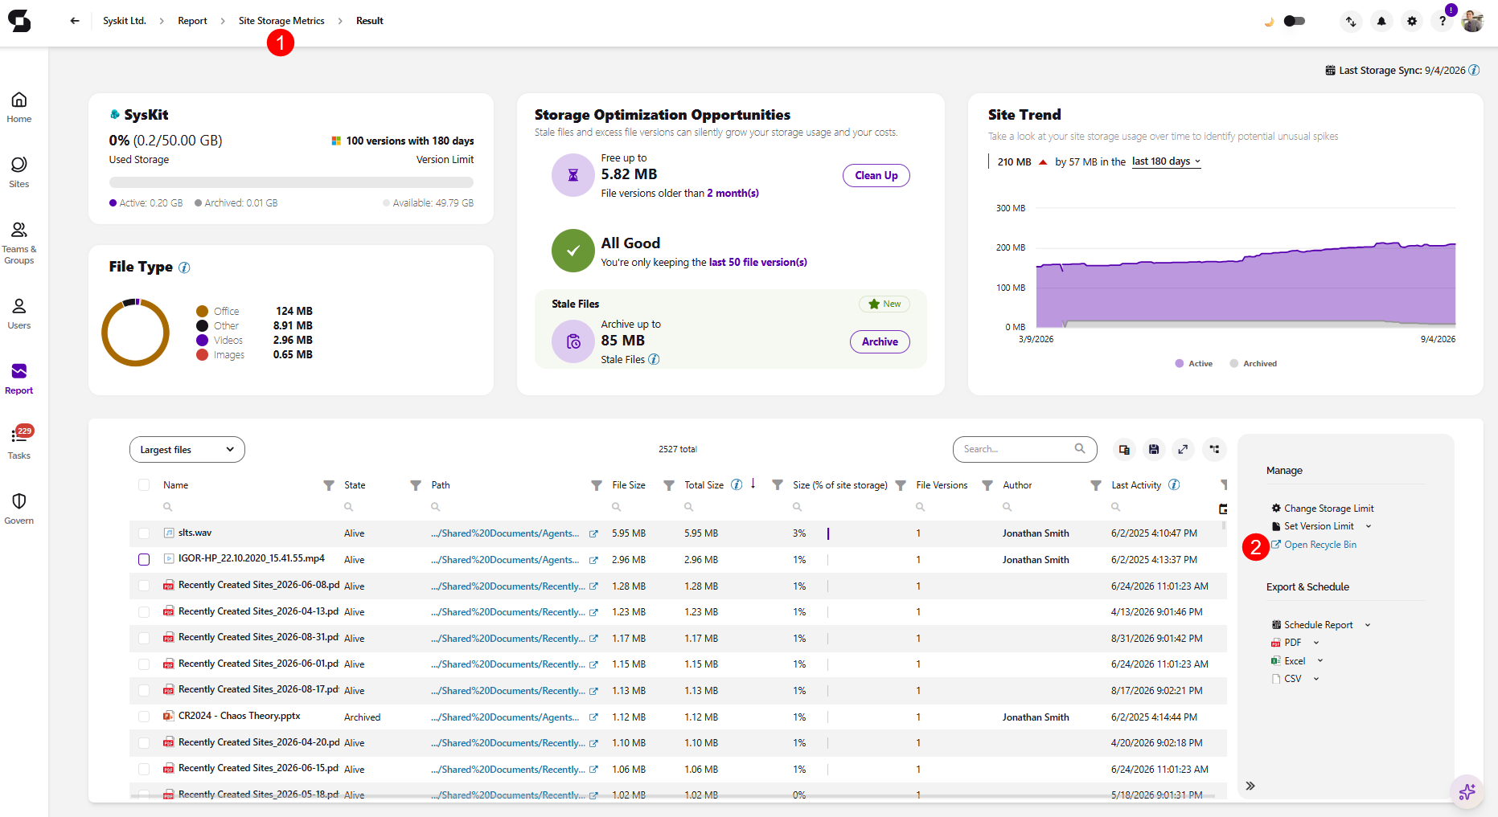
Task: Open external link for CR2024 - Chaos Theory.pptx path
Action: coord(593,717)
